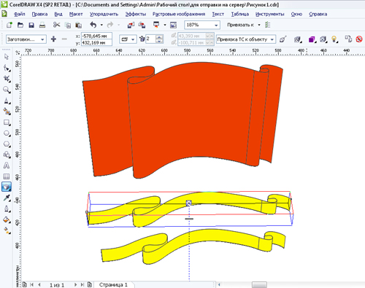Select the Smart Fill tool
The image size is (365, 288).
7,112
